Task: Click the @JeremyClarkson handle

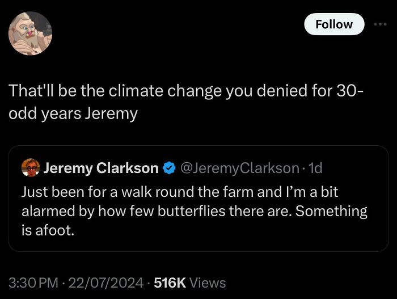Action: [x=239, y=168]
